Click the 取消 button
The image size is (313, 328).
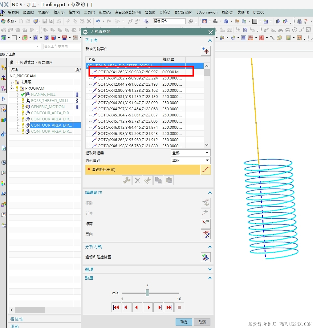[202, 322]
